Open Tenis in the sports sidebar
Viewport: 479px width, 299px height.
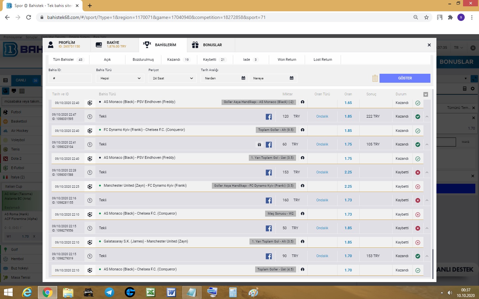21,149
